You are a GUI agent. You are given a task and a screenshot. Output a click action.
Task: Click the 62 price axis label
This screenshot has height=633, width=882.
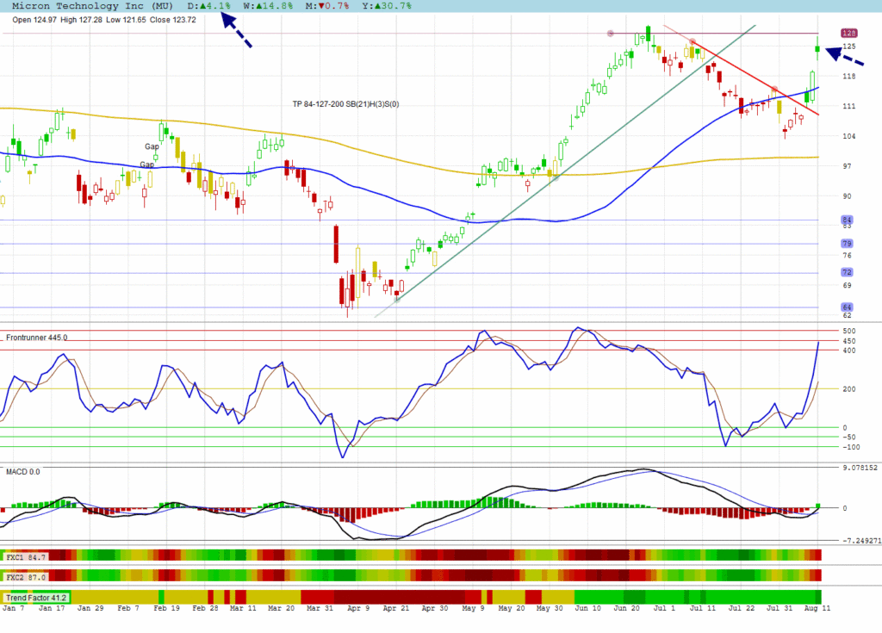tap(848, 316)
